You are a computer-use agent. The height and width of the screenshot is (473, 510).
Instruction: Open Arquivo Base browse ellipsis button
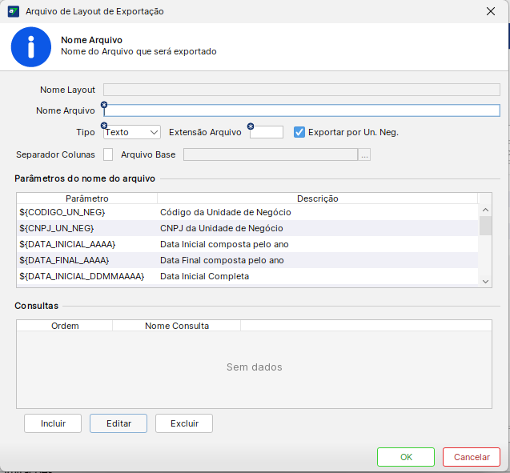pos(364,155)
